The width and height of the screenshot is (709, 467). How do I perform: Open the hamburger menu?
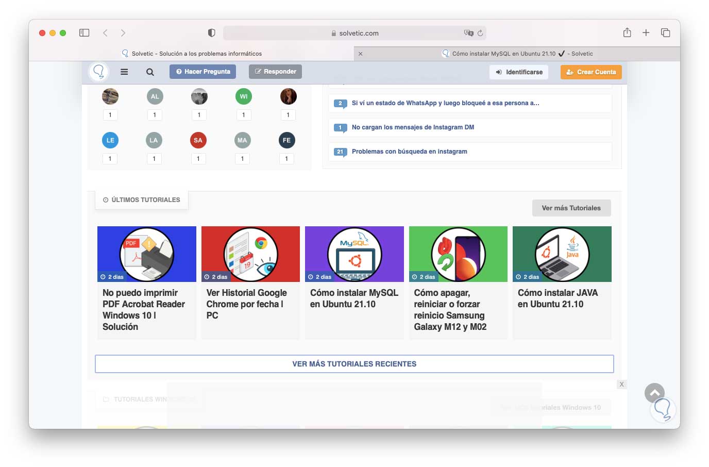(x=124, y=72)
